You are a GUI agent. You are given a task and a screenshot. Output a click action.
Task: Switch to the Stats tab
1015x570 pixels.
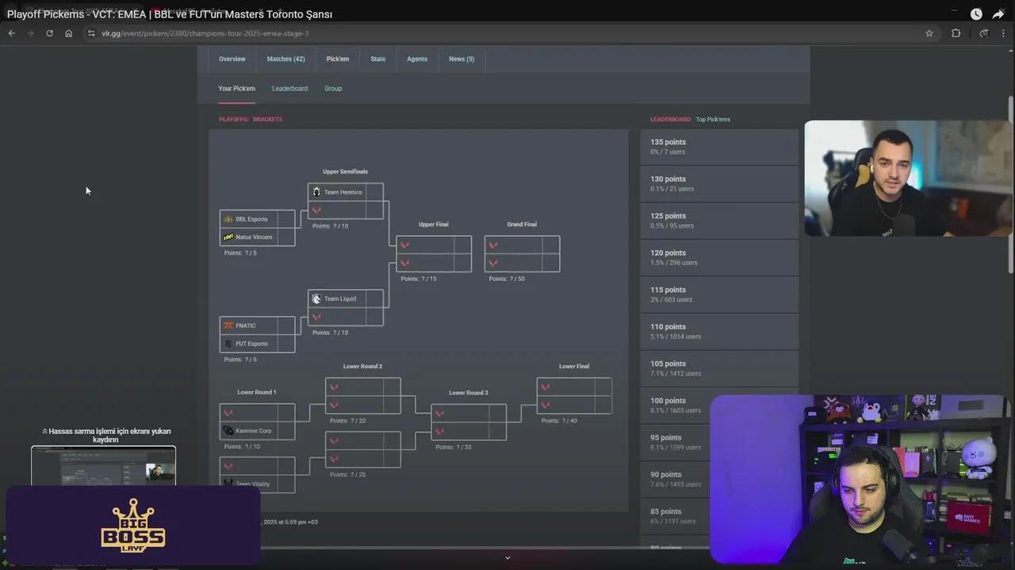click(378, 59)
